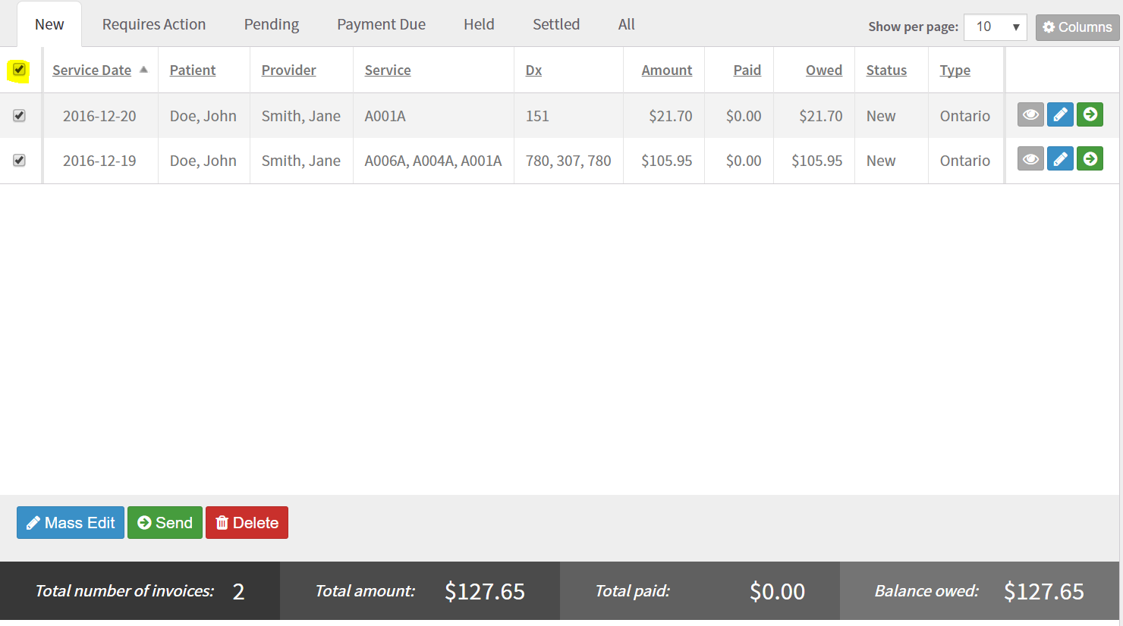Sort the table by Patient name
This screenshot has width=1123, height=626.
pyautogui.click(x=192, y=70)
